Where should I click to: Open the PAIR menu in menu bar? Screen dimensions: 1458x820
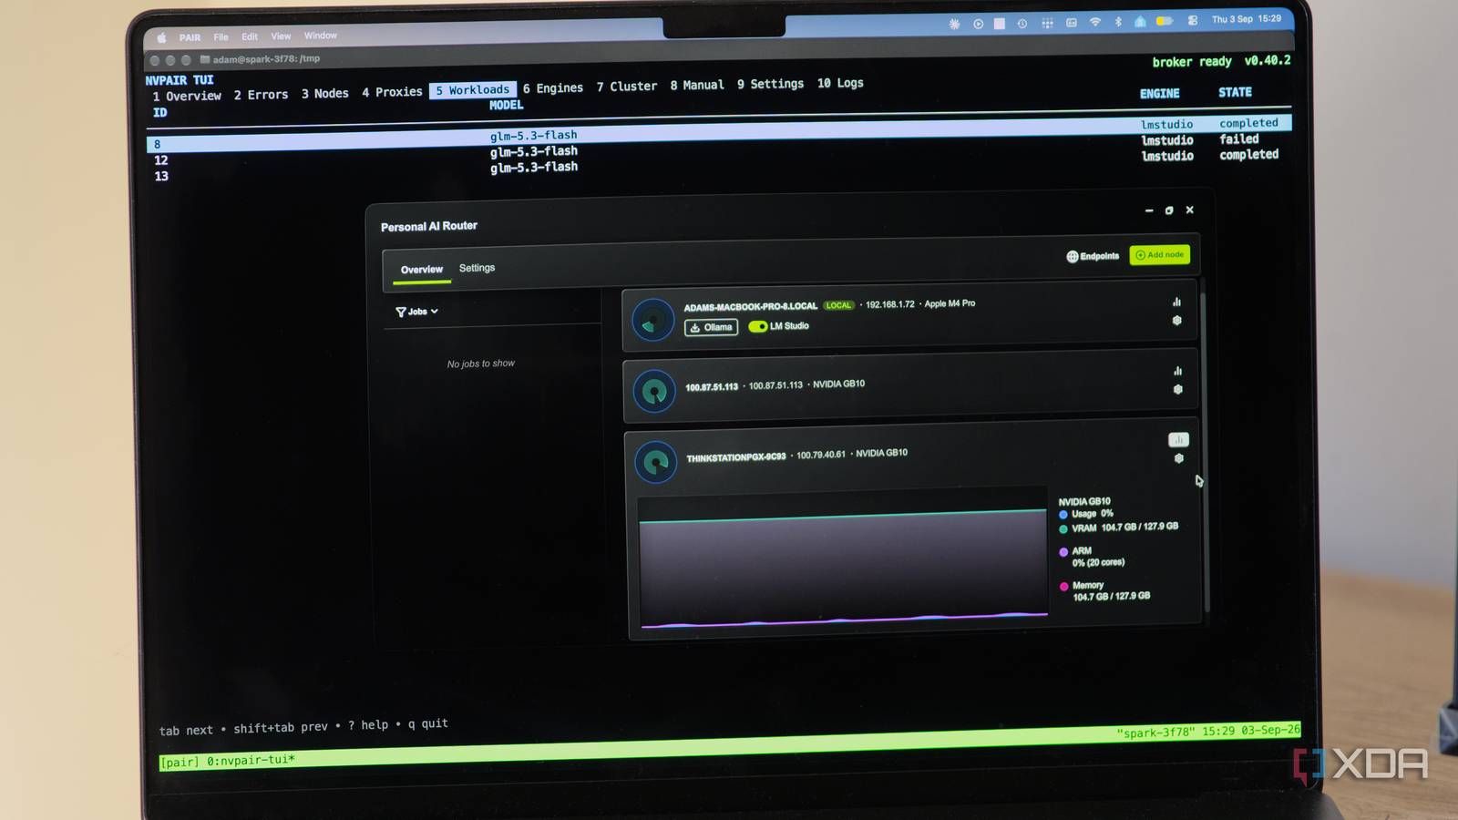[190, 38]
